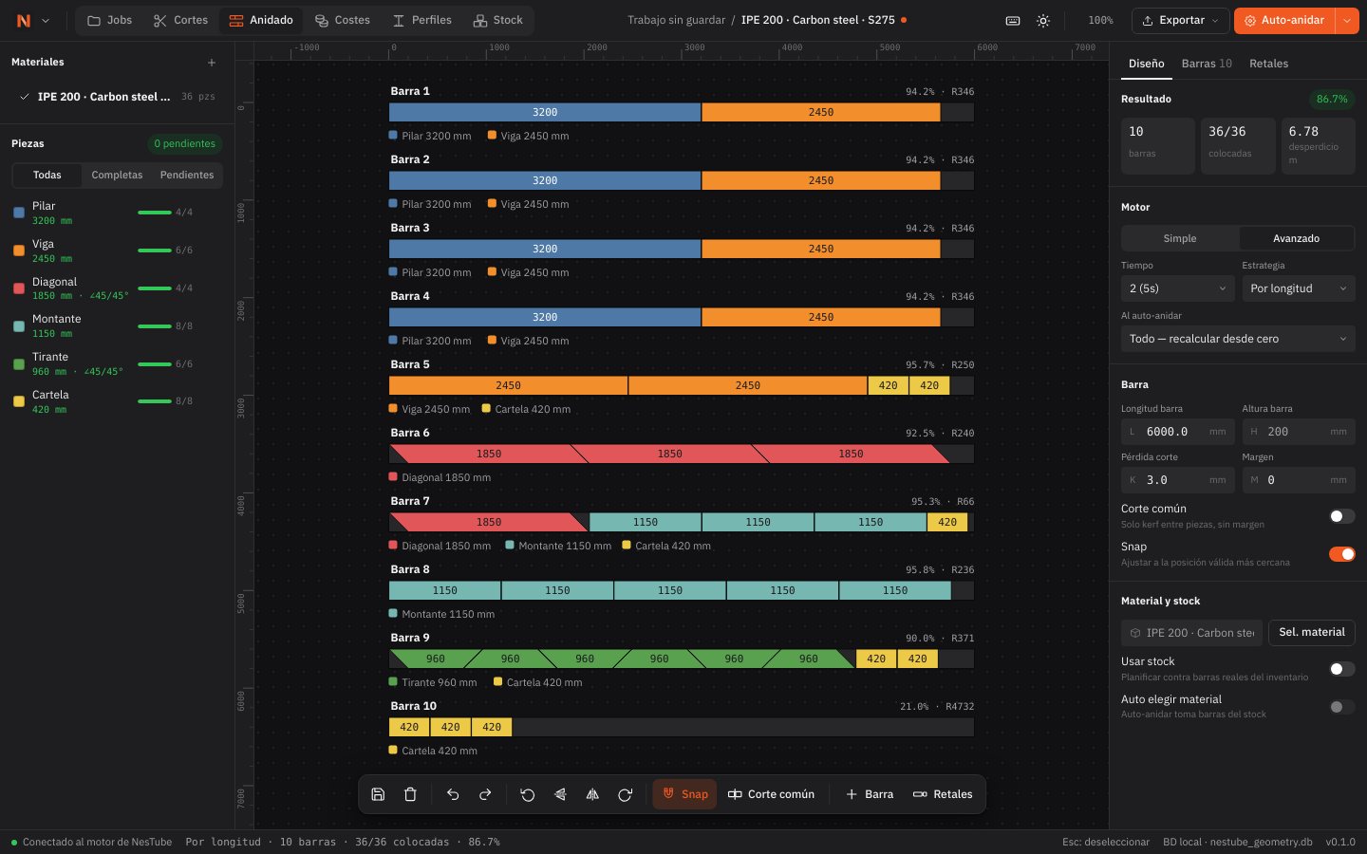Toggle Auto elegir material switch
This screenshot has width=1367, height=854.
pos(1341,707)
